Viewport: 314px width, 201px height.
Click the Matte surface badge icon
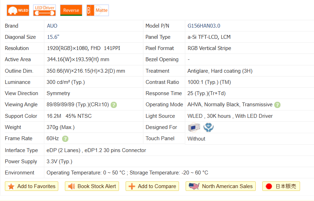pyautogui.click(x=98, y=10)
